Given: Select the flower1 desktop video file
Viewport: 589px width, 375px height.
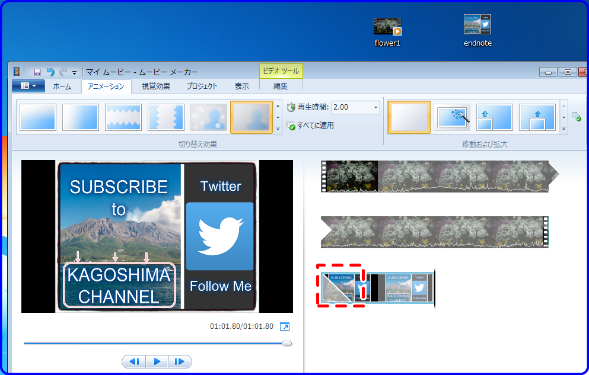Looking at the screenshot, I should pyautogui.click(x=387, y=32).
